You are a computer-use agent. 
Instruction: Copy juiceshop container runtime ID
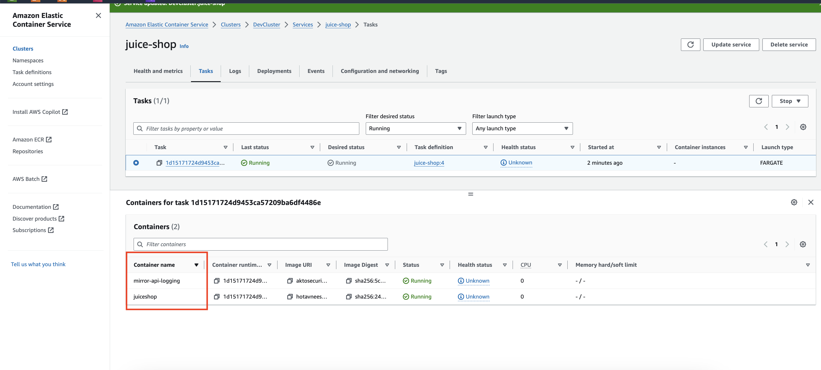click(216, 296)
